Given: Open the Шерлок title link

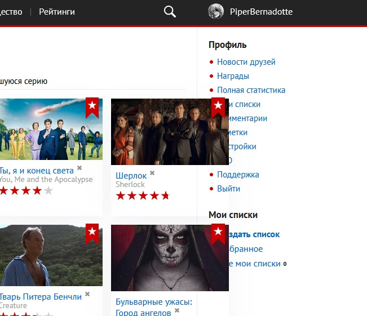Looking at the screenshot, I should tap(131, 176).
